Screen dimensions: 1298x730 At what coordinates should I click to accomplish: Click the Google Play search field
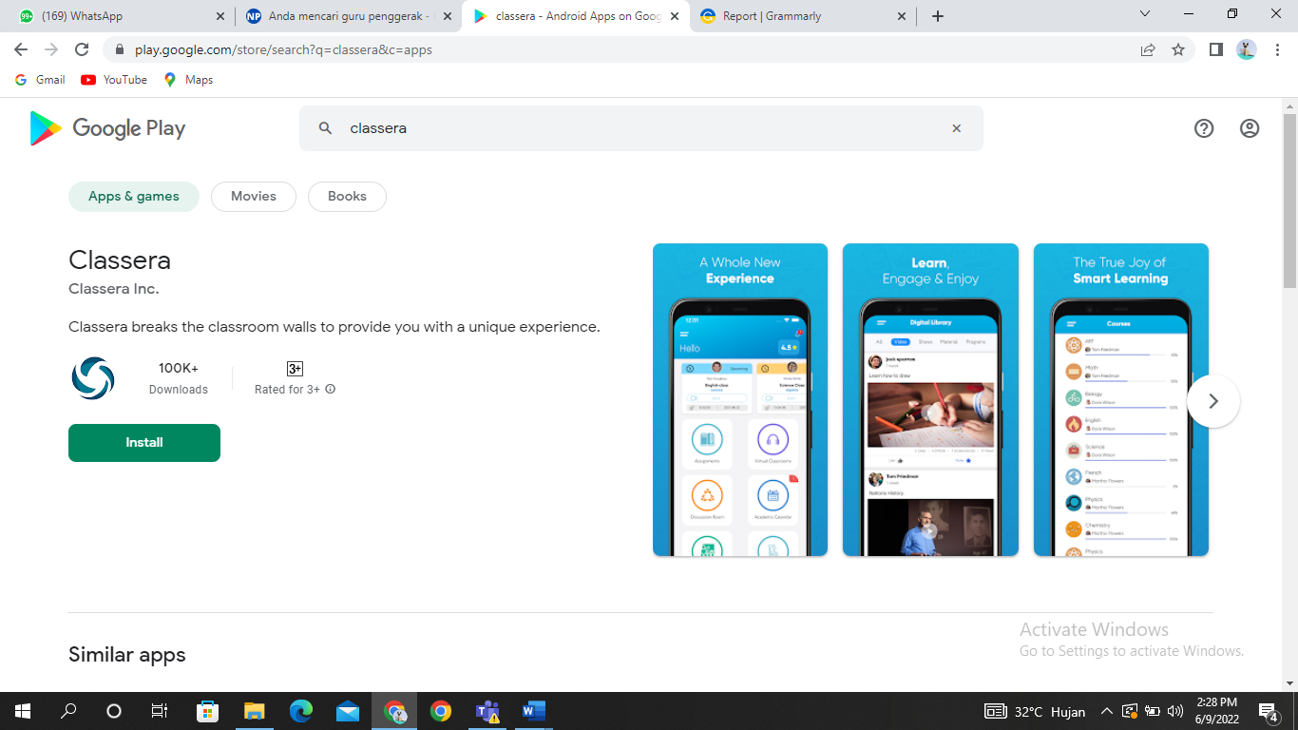coord(641,128)
